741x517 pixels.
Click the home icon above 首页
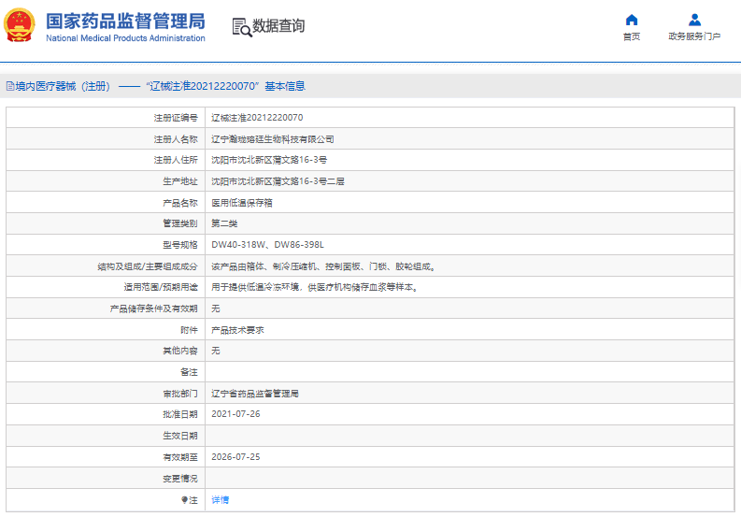click(x=632, y=20)
